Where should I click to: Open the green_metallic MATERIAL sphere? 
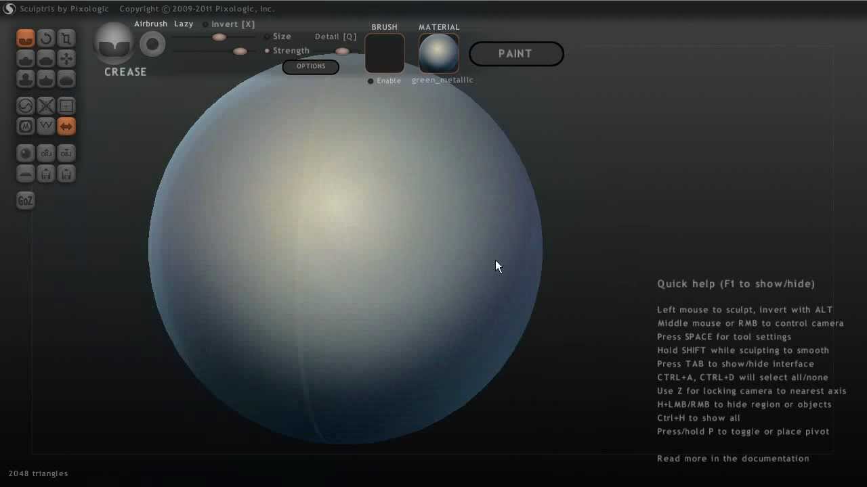tap(439, 53)
